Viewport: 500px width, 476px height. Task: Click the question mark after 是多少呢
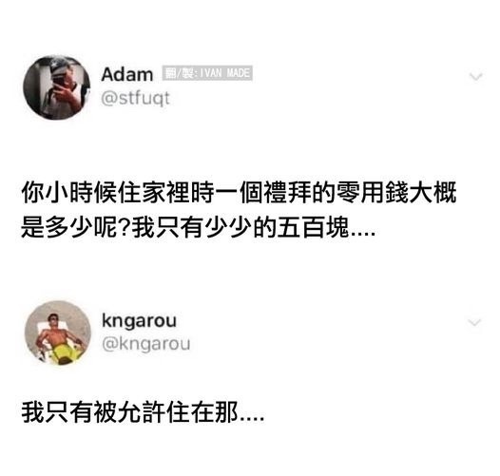[x=125, y=227]
